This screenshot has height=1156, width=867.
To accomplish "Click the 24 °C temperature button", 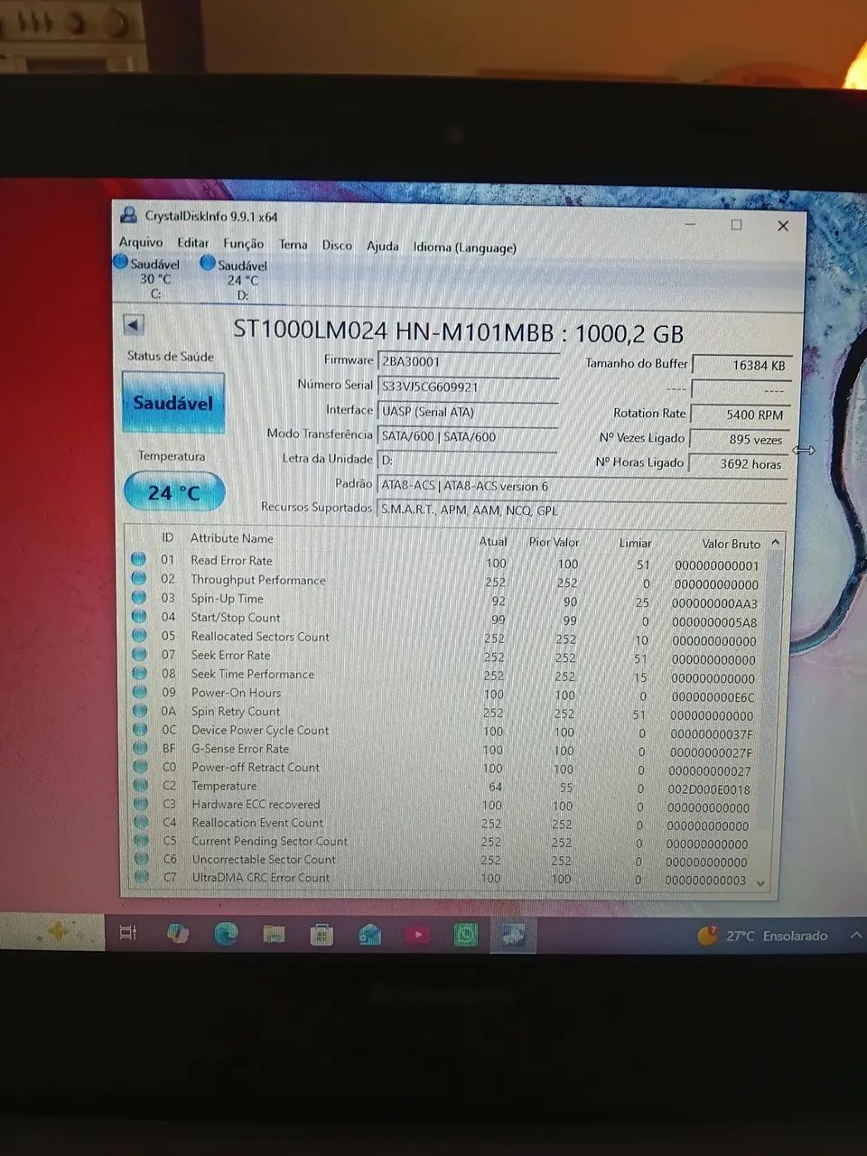I will point(173,492).
